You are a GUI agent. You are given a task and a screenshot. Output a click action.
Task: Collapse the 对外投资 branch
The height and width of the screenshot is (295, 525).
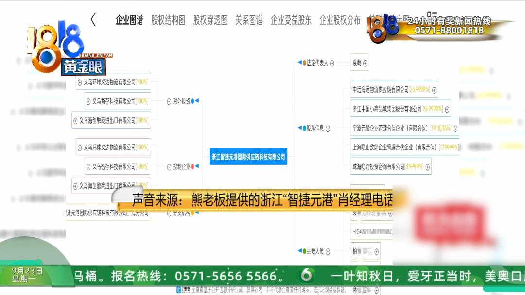click(x=169, y=102)
